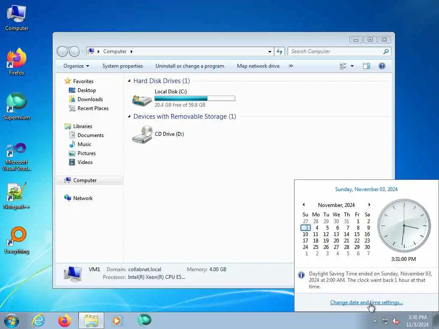Refresh the Computer folder view
The image size is (439, 329).
point(280,51)
